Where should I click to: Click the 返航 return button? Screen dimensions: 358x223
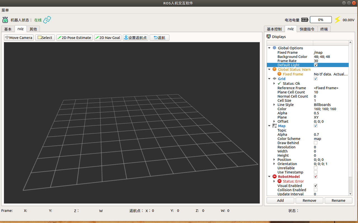click(159, 37)
